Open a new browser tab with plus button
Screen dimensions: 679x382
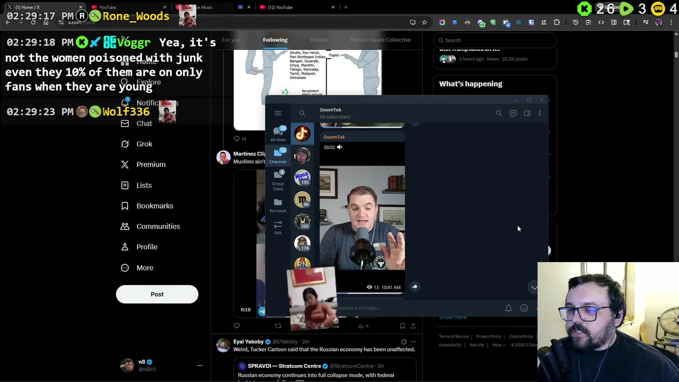(346, 7)
